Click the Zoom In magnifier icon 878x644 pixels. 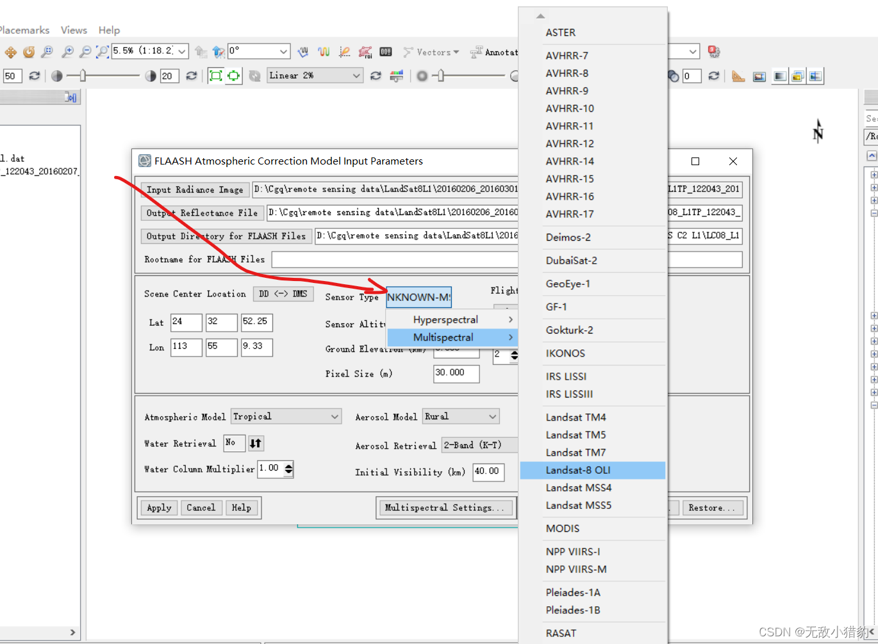point(67,52)
